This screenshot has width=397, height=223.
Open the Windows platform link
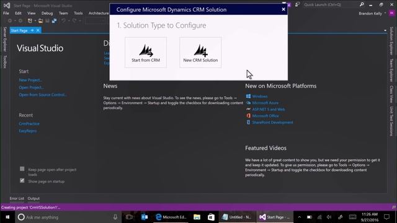260,97
